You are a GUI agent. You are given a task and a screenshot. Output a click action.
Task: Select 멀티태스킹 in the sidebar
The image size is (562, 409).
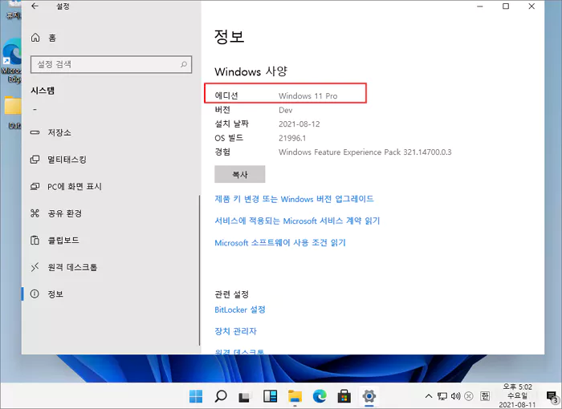coord(67,160)
